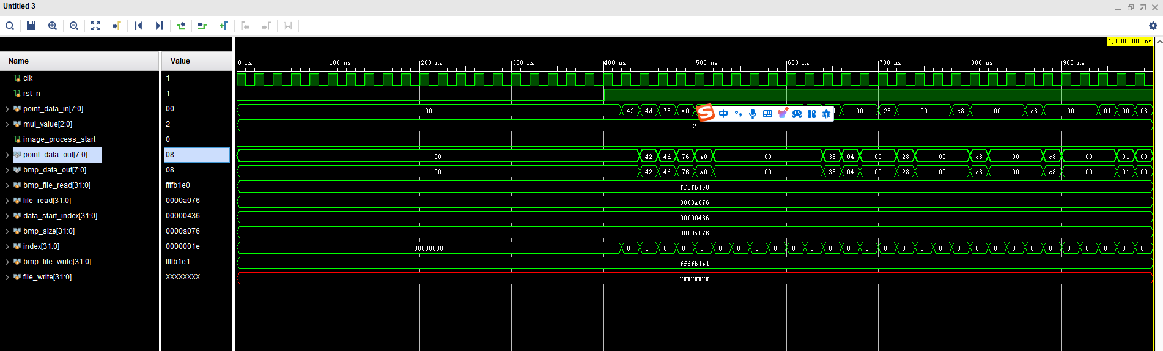Select the rst_n signal row

coord(32,94)
